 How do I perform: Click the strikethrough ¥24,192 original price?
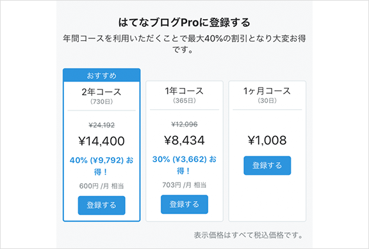[101, 125]
